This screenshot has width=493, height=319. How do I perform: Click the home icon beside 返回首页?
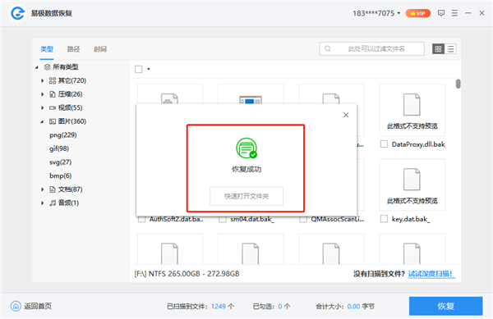[16, 306]
